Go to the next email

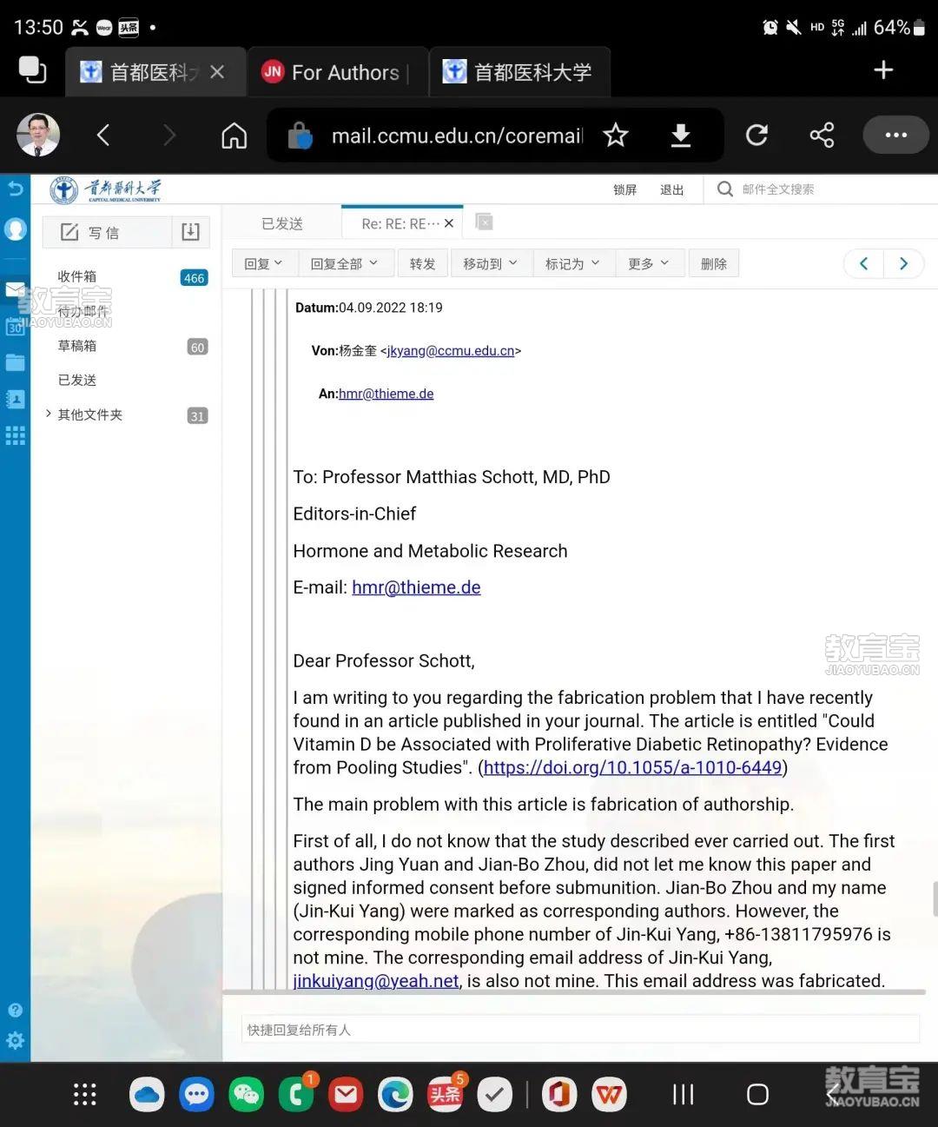click(904, 263)
